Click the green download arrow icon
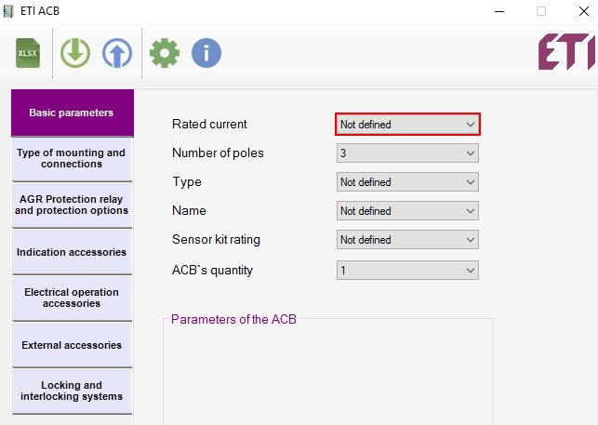Screen dimensions: 598x425 tap(75, 53)
